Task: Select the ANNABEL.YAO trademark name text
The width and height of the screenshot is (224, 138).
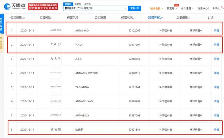Action: (84, 101)
